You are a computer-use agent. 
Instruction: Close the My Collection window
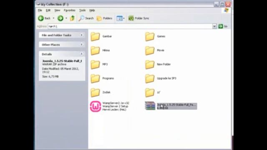pyautogui.click(x=228, y=4)
